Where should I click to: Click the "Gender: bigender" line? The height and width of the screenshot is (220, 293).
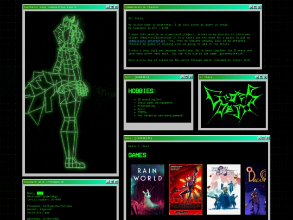pyautogui.click(x=40, y=209)
